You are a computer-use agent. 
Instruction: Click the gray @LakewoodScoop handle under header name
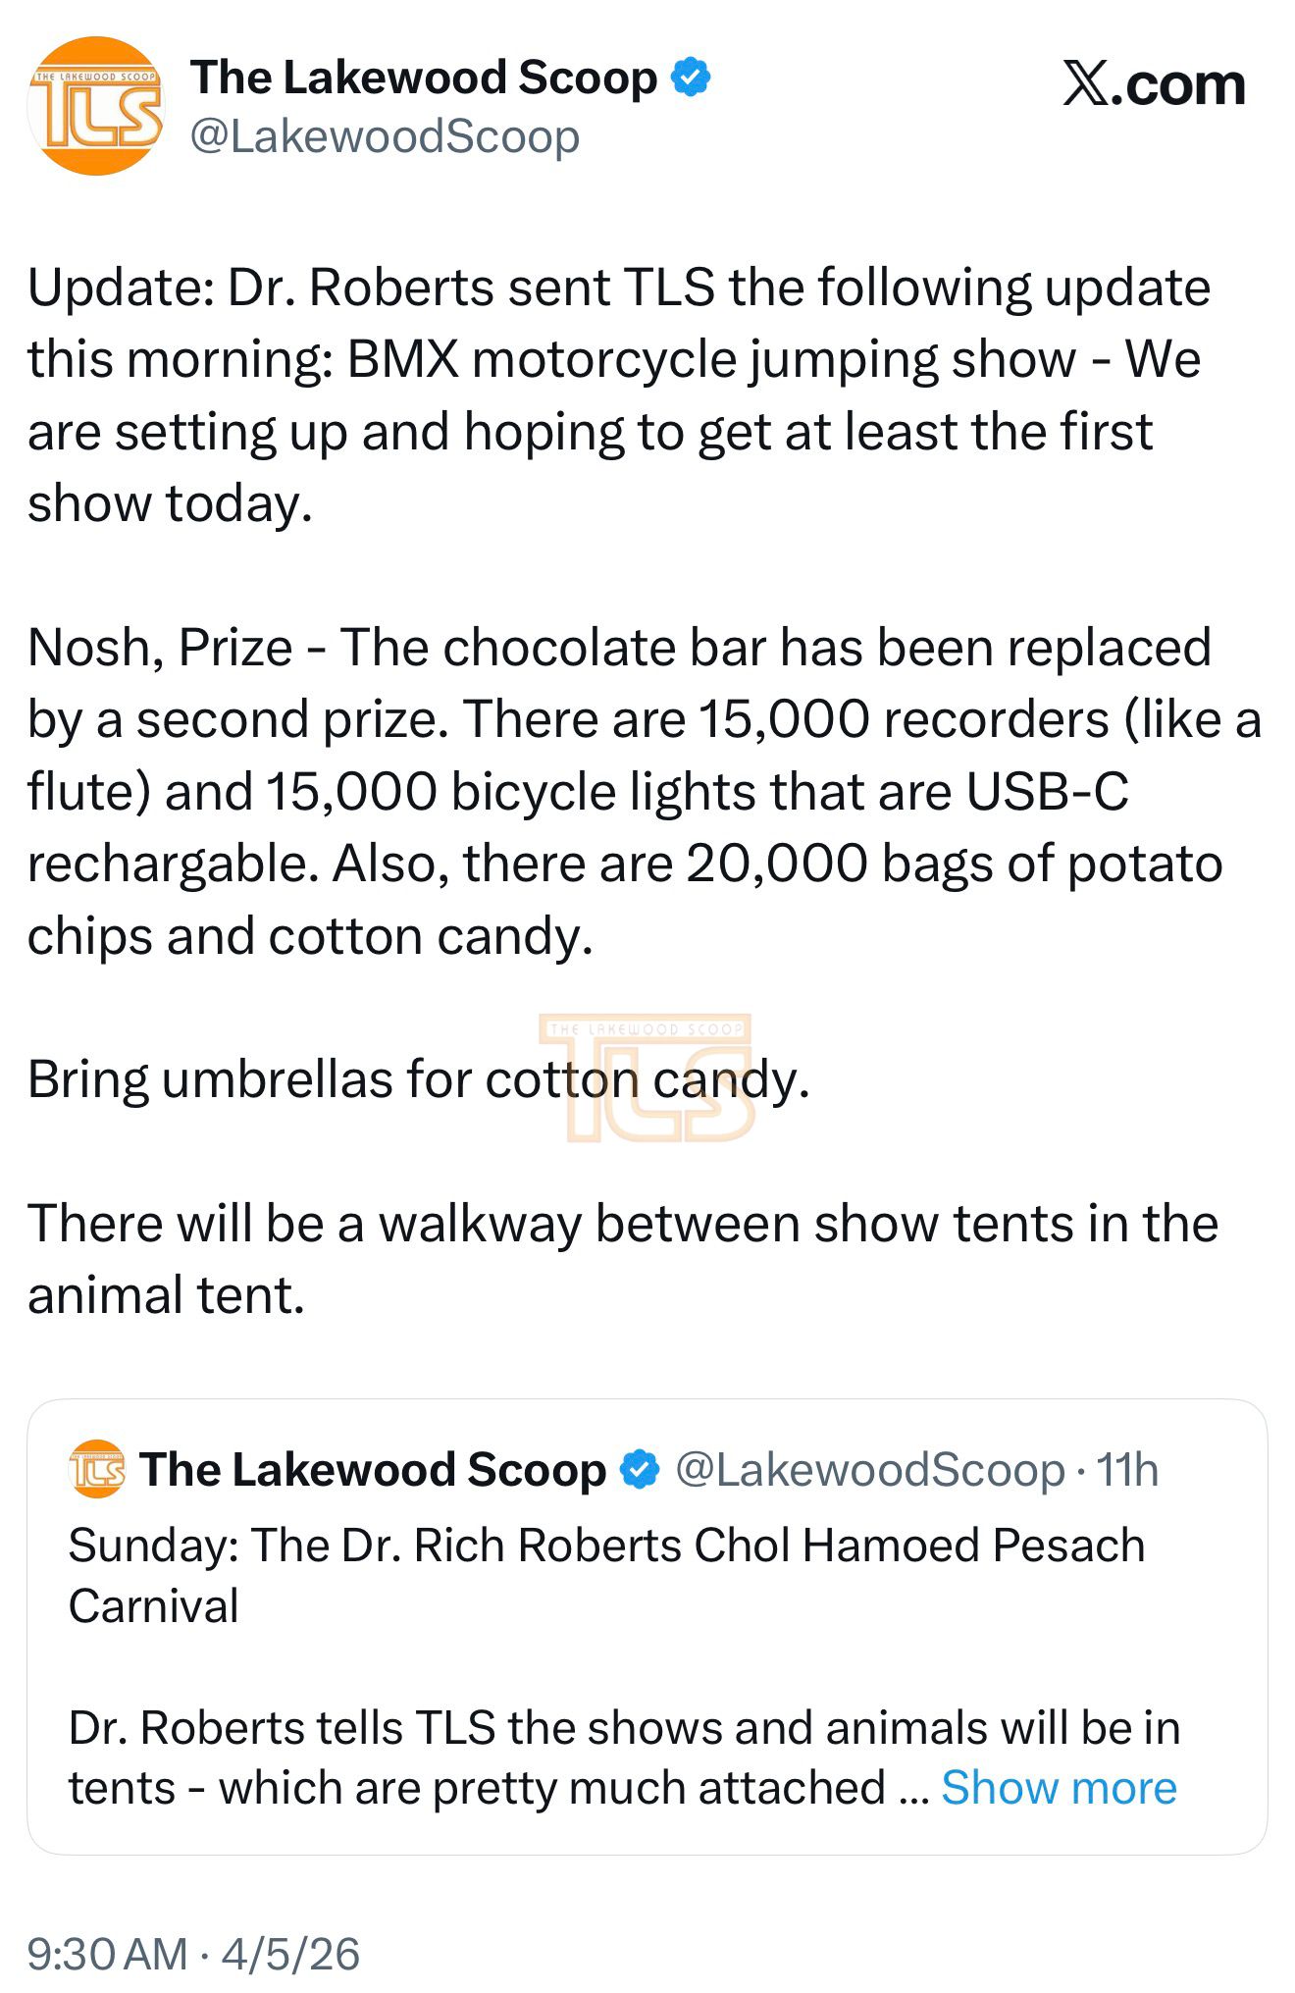coord(385,136)
